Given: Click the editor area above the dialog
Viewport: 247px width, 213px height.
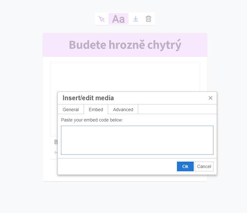Looking at the screenshot, I should point(125,76).
